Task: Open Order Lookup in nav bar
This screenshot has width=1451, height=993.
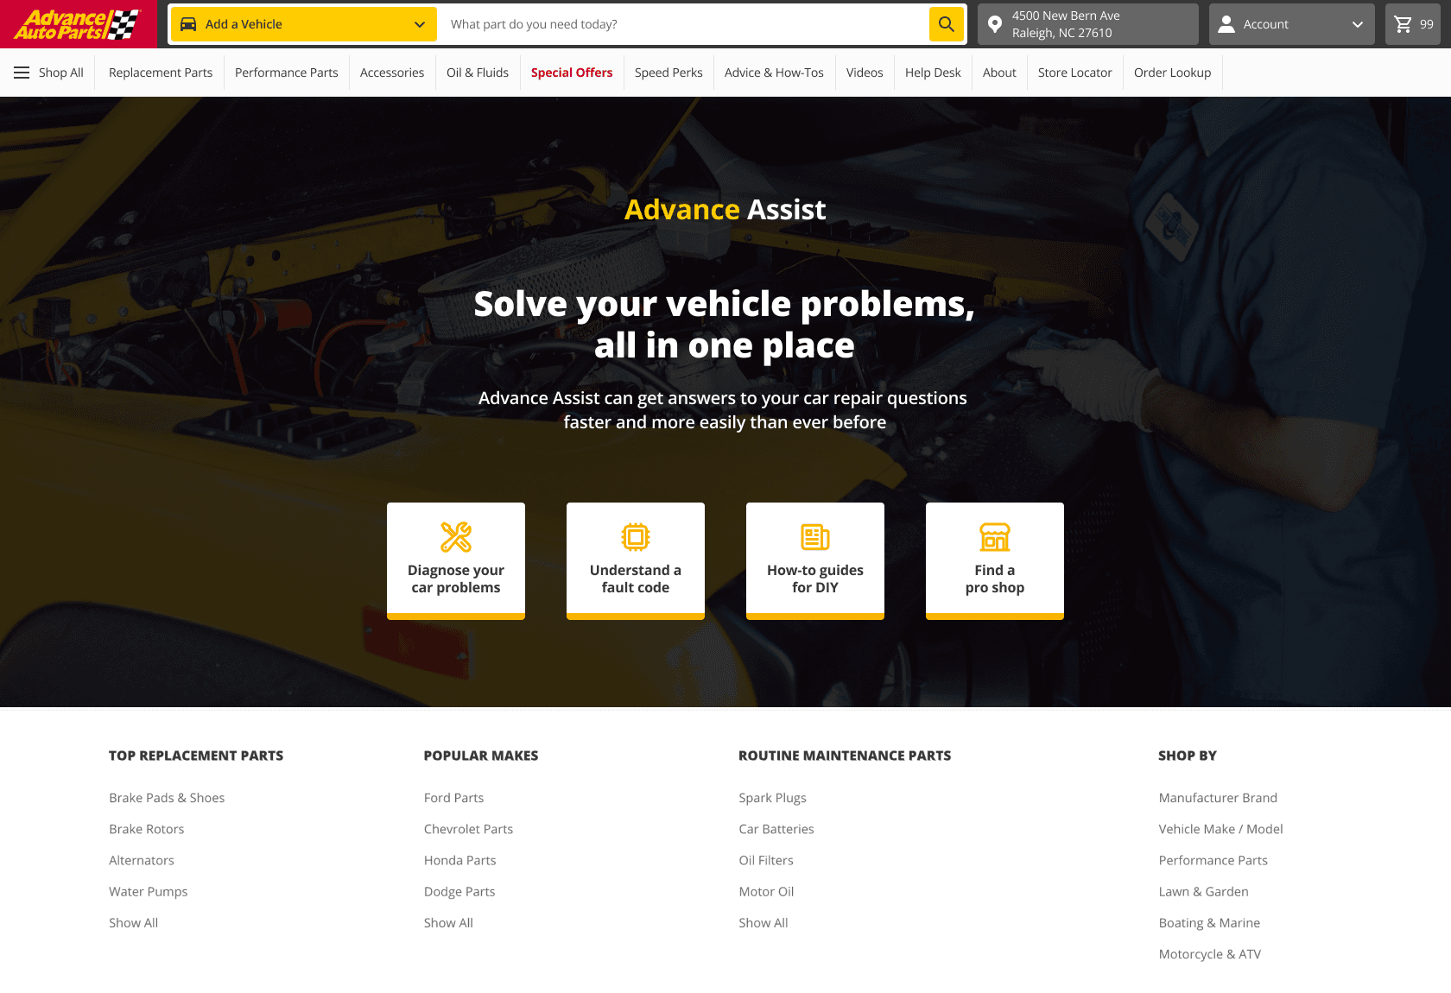Action: pyautogui.click(x=1173, y=73)
